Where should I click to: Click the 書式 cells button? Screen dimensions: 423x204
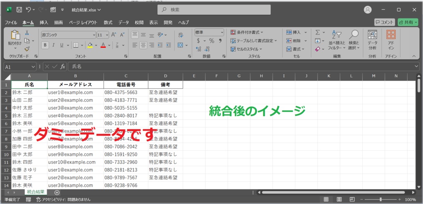pos(295,49)
